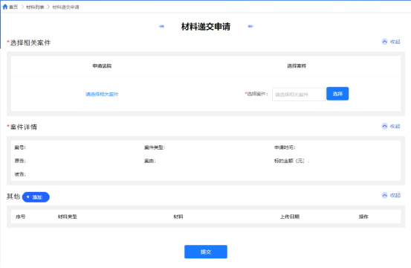Click the 其他 section heading
This screenshot has height=268, width=411.
pyautogui.click(x=13, y=197)
